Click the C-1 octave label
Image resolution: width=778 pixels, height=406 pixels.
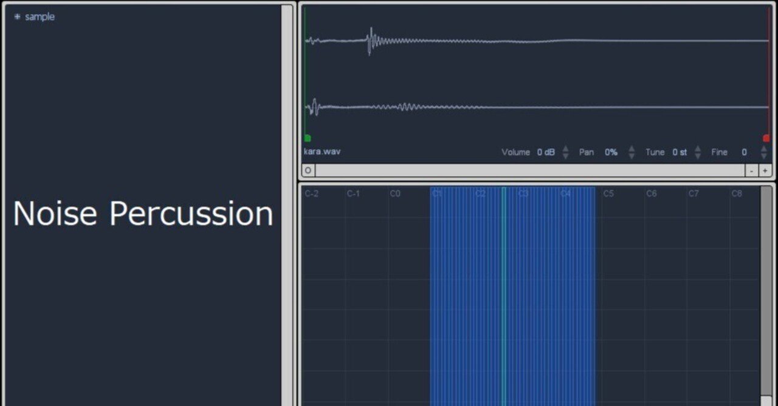click(x=353, y=194)
